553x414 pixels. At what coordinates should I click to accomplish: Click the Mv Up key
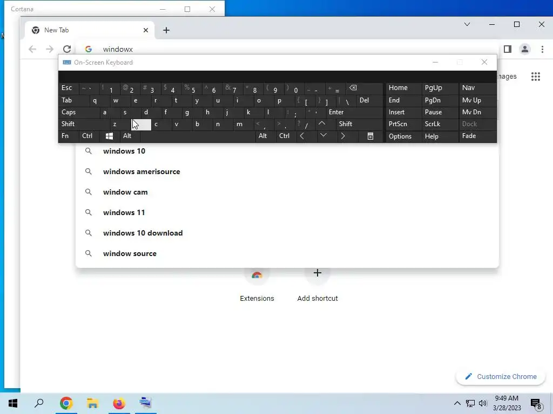pos(477,100)
